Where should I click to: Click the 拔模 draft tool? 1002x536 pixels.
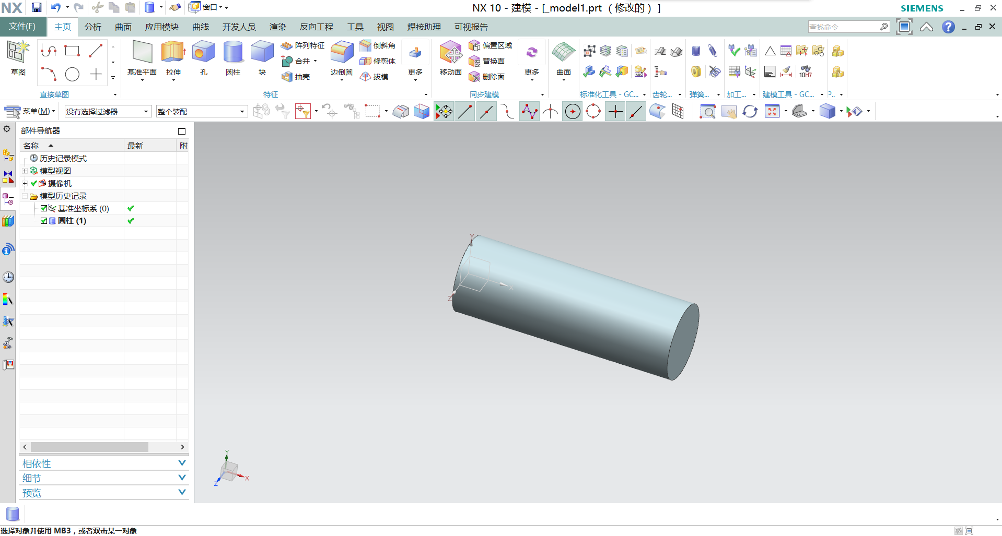[x=374, y=77]
